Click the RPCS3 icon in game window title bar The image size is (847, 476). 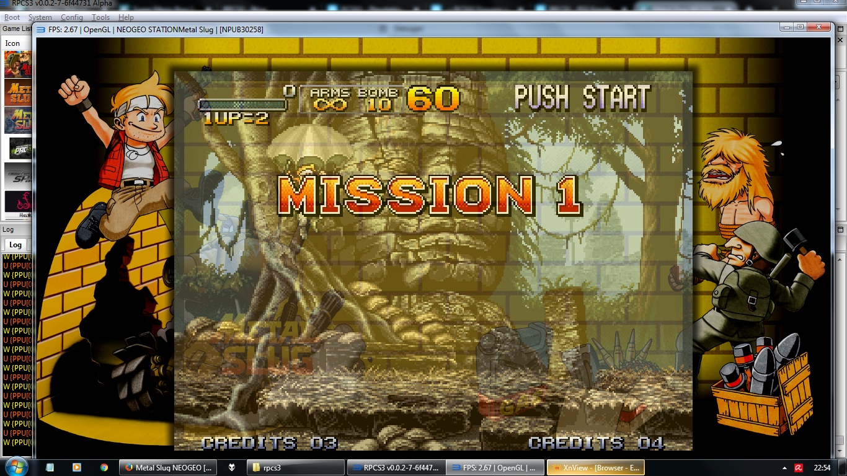[x=42, y=29]
